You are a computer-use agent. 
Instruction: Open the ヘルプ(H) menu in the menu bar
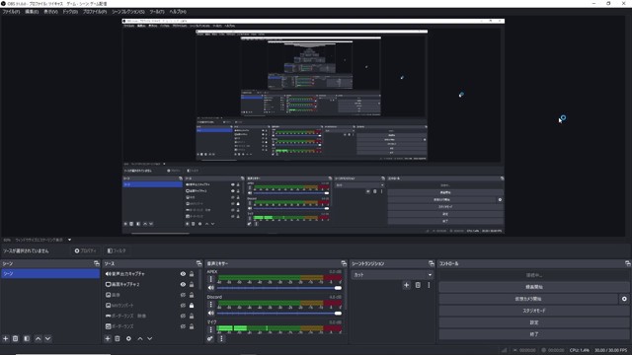pyautogui.click(x=178, y=12)
